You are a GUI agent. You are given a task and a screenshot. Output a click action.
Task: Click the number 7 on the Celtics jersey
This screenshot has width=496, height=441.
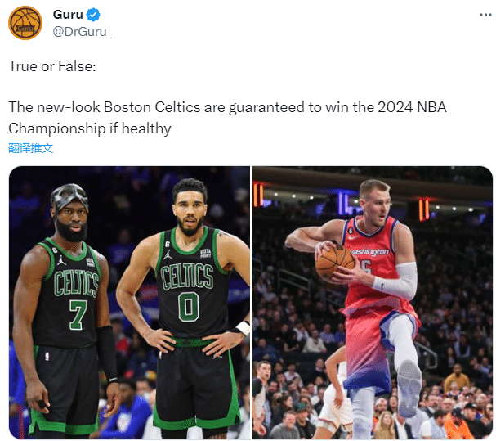pyautogui.click(x=77, y=312)
